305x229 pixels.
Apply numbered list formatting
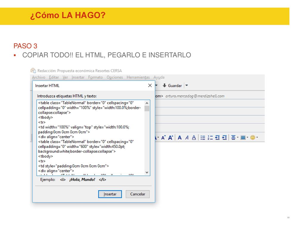[x=210, y=138]
